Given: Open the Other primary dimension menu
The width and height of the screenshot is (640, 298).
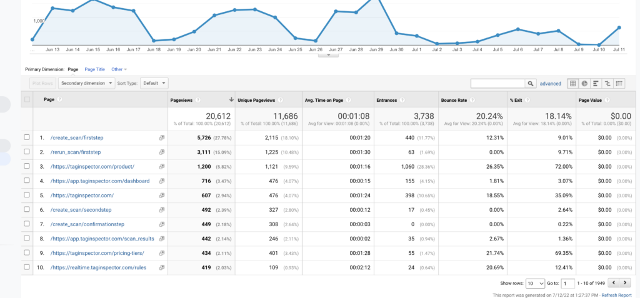Looking at the screenshot, I should pyautogui.click(x=119, y=69).
